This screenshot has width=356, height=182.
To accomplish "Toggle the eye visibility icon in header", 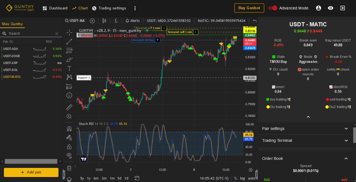I will tap(330, 8).
